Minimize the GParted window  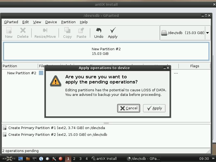pyautogui.click(x=203, y=16)
